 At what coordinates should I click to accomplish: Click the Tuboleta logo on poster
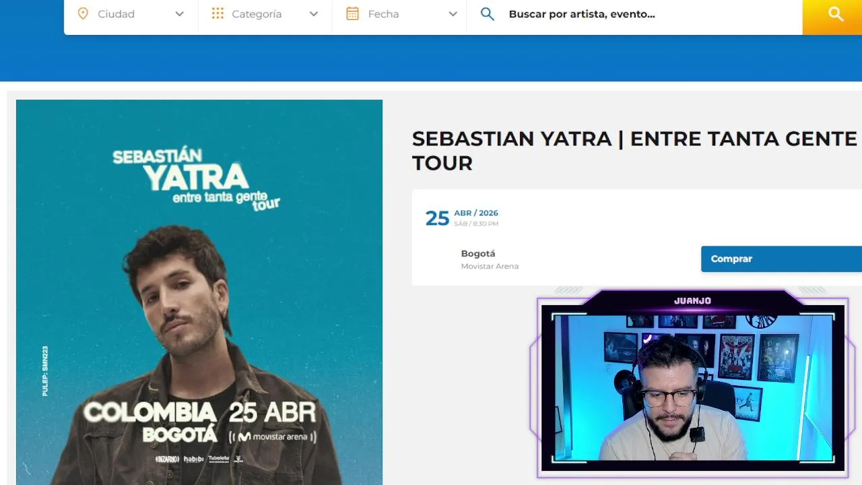[x=219, y=459]
